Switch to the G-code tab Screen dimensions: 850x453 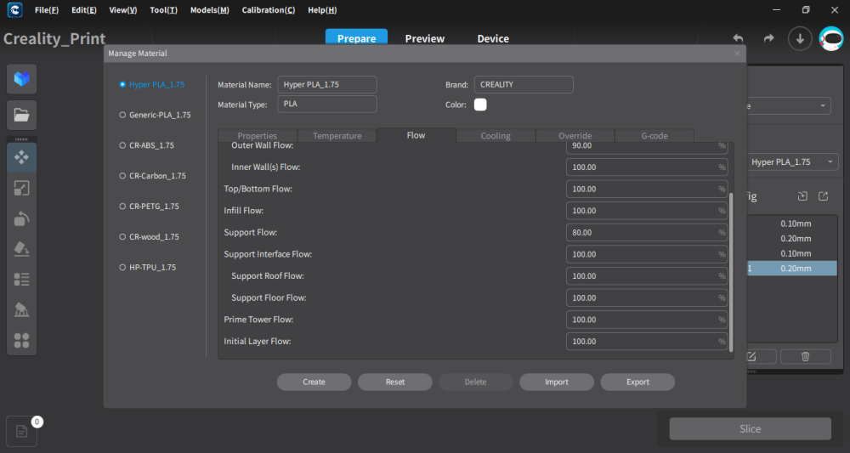tap(654, 135)
